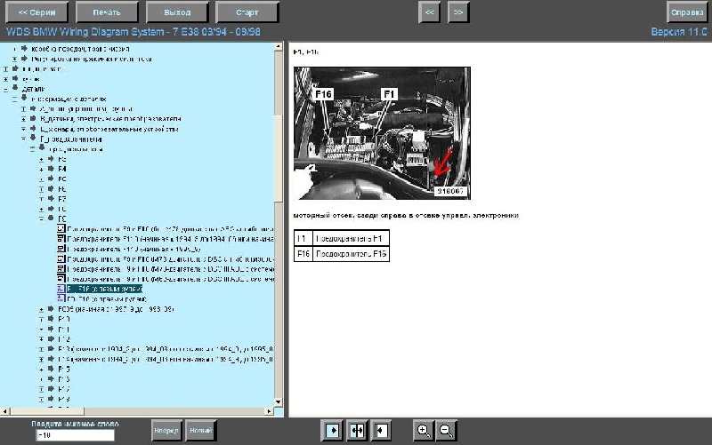
Task: Expand the F13 (начиная с 1994) node
Action: pos(41,349)
